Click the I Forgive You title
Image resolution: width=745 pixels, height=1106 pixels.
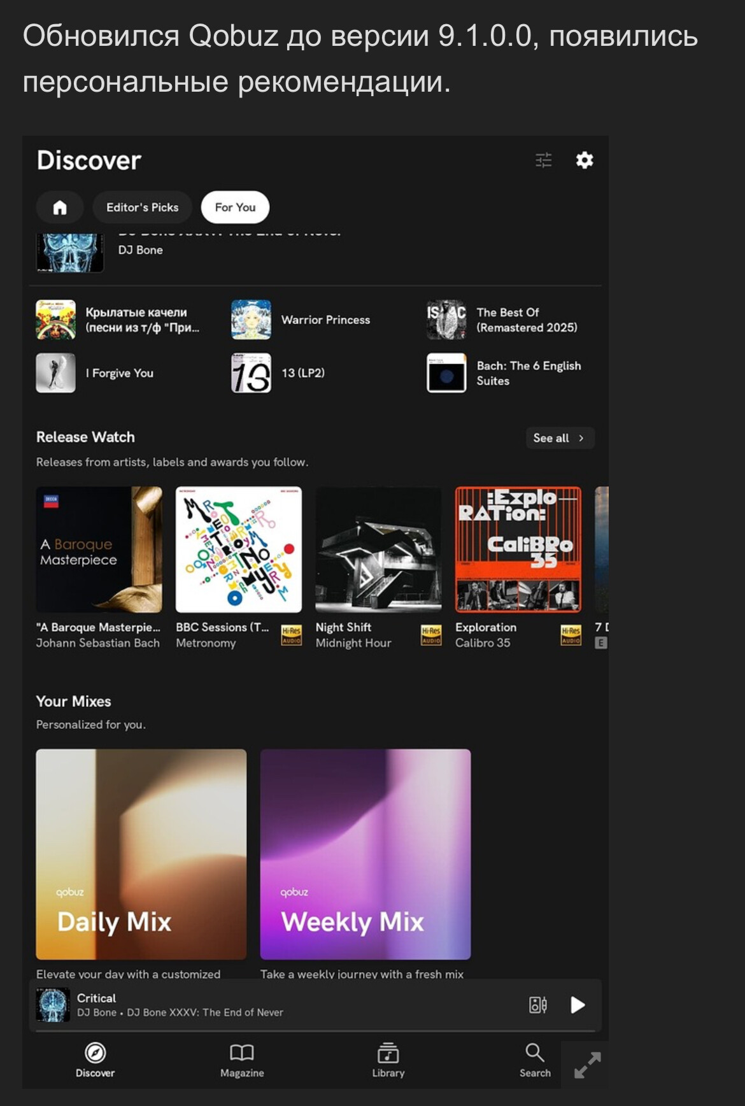coord(120,373)
